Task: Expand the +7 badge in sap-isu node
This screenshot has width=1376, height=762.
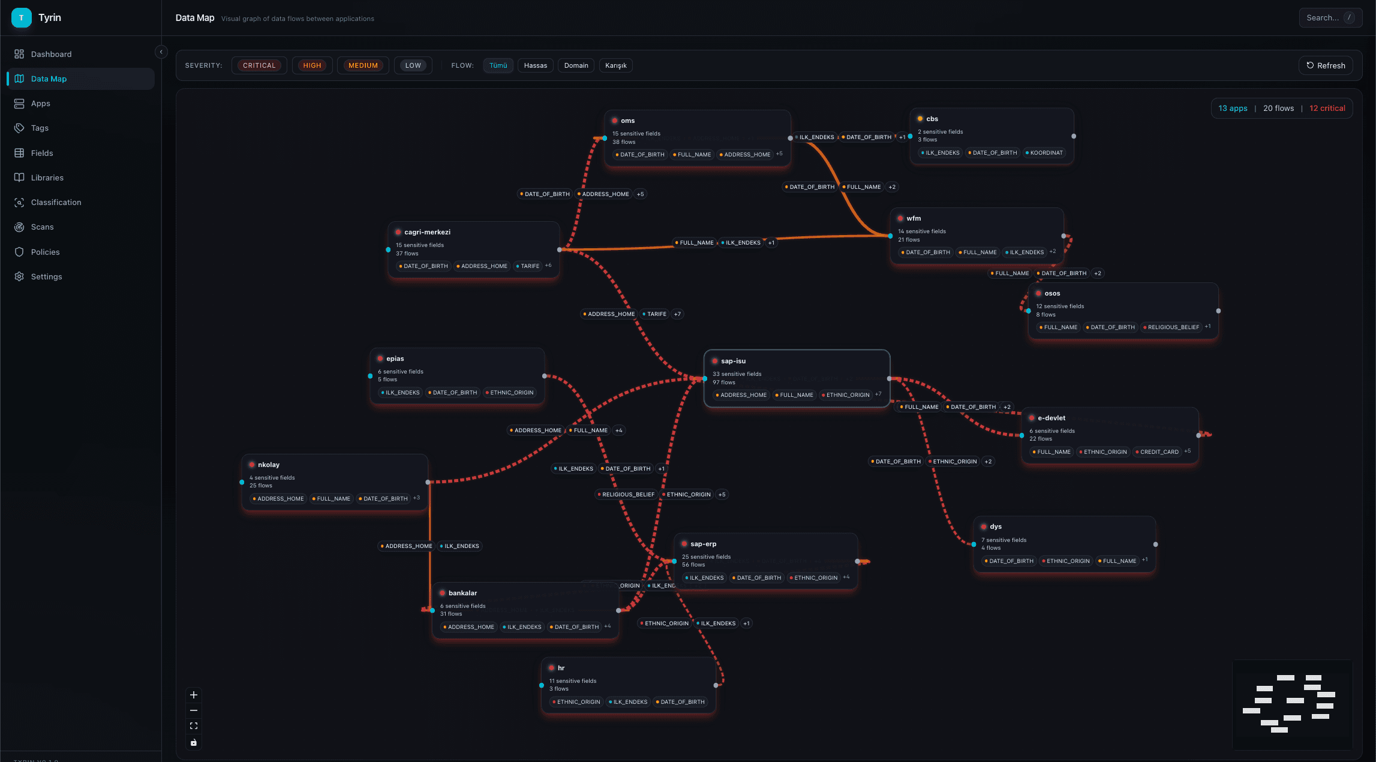Action: point(878,394)
